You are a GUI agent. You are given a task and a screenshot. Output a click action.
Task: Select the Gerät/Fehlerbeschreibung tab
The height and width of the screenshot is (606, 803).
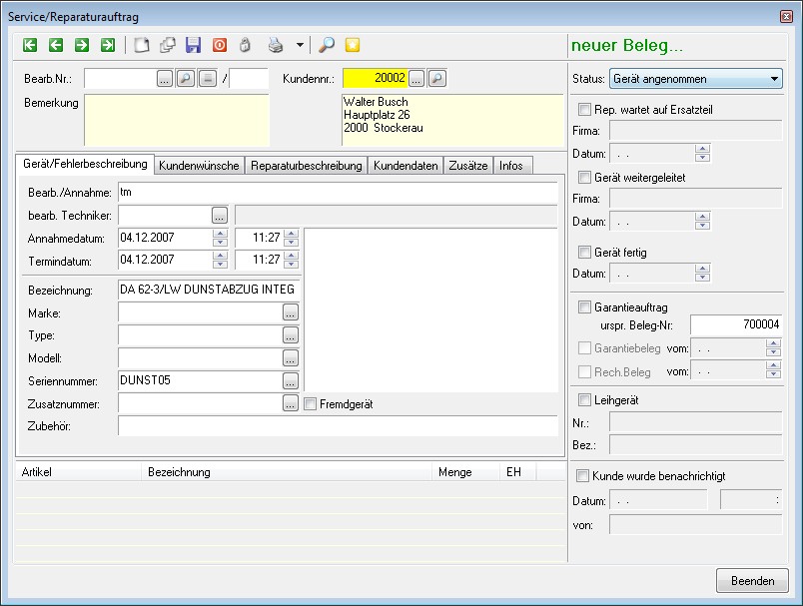(x=85, y=164)
